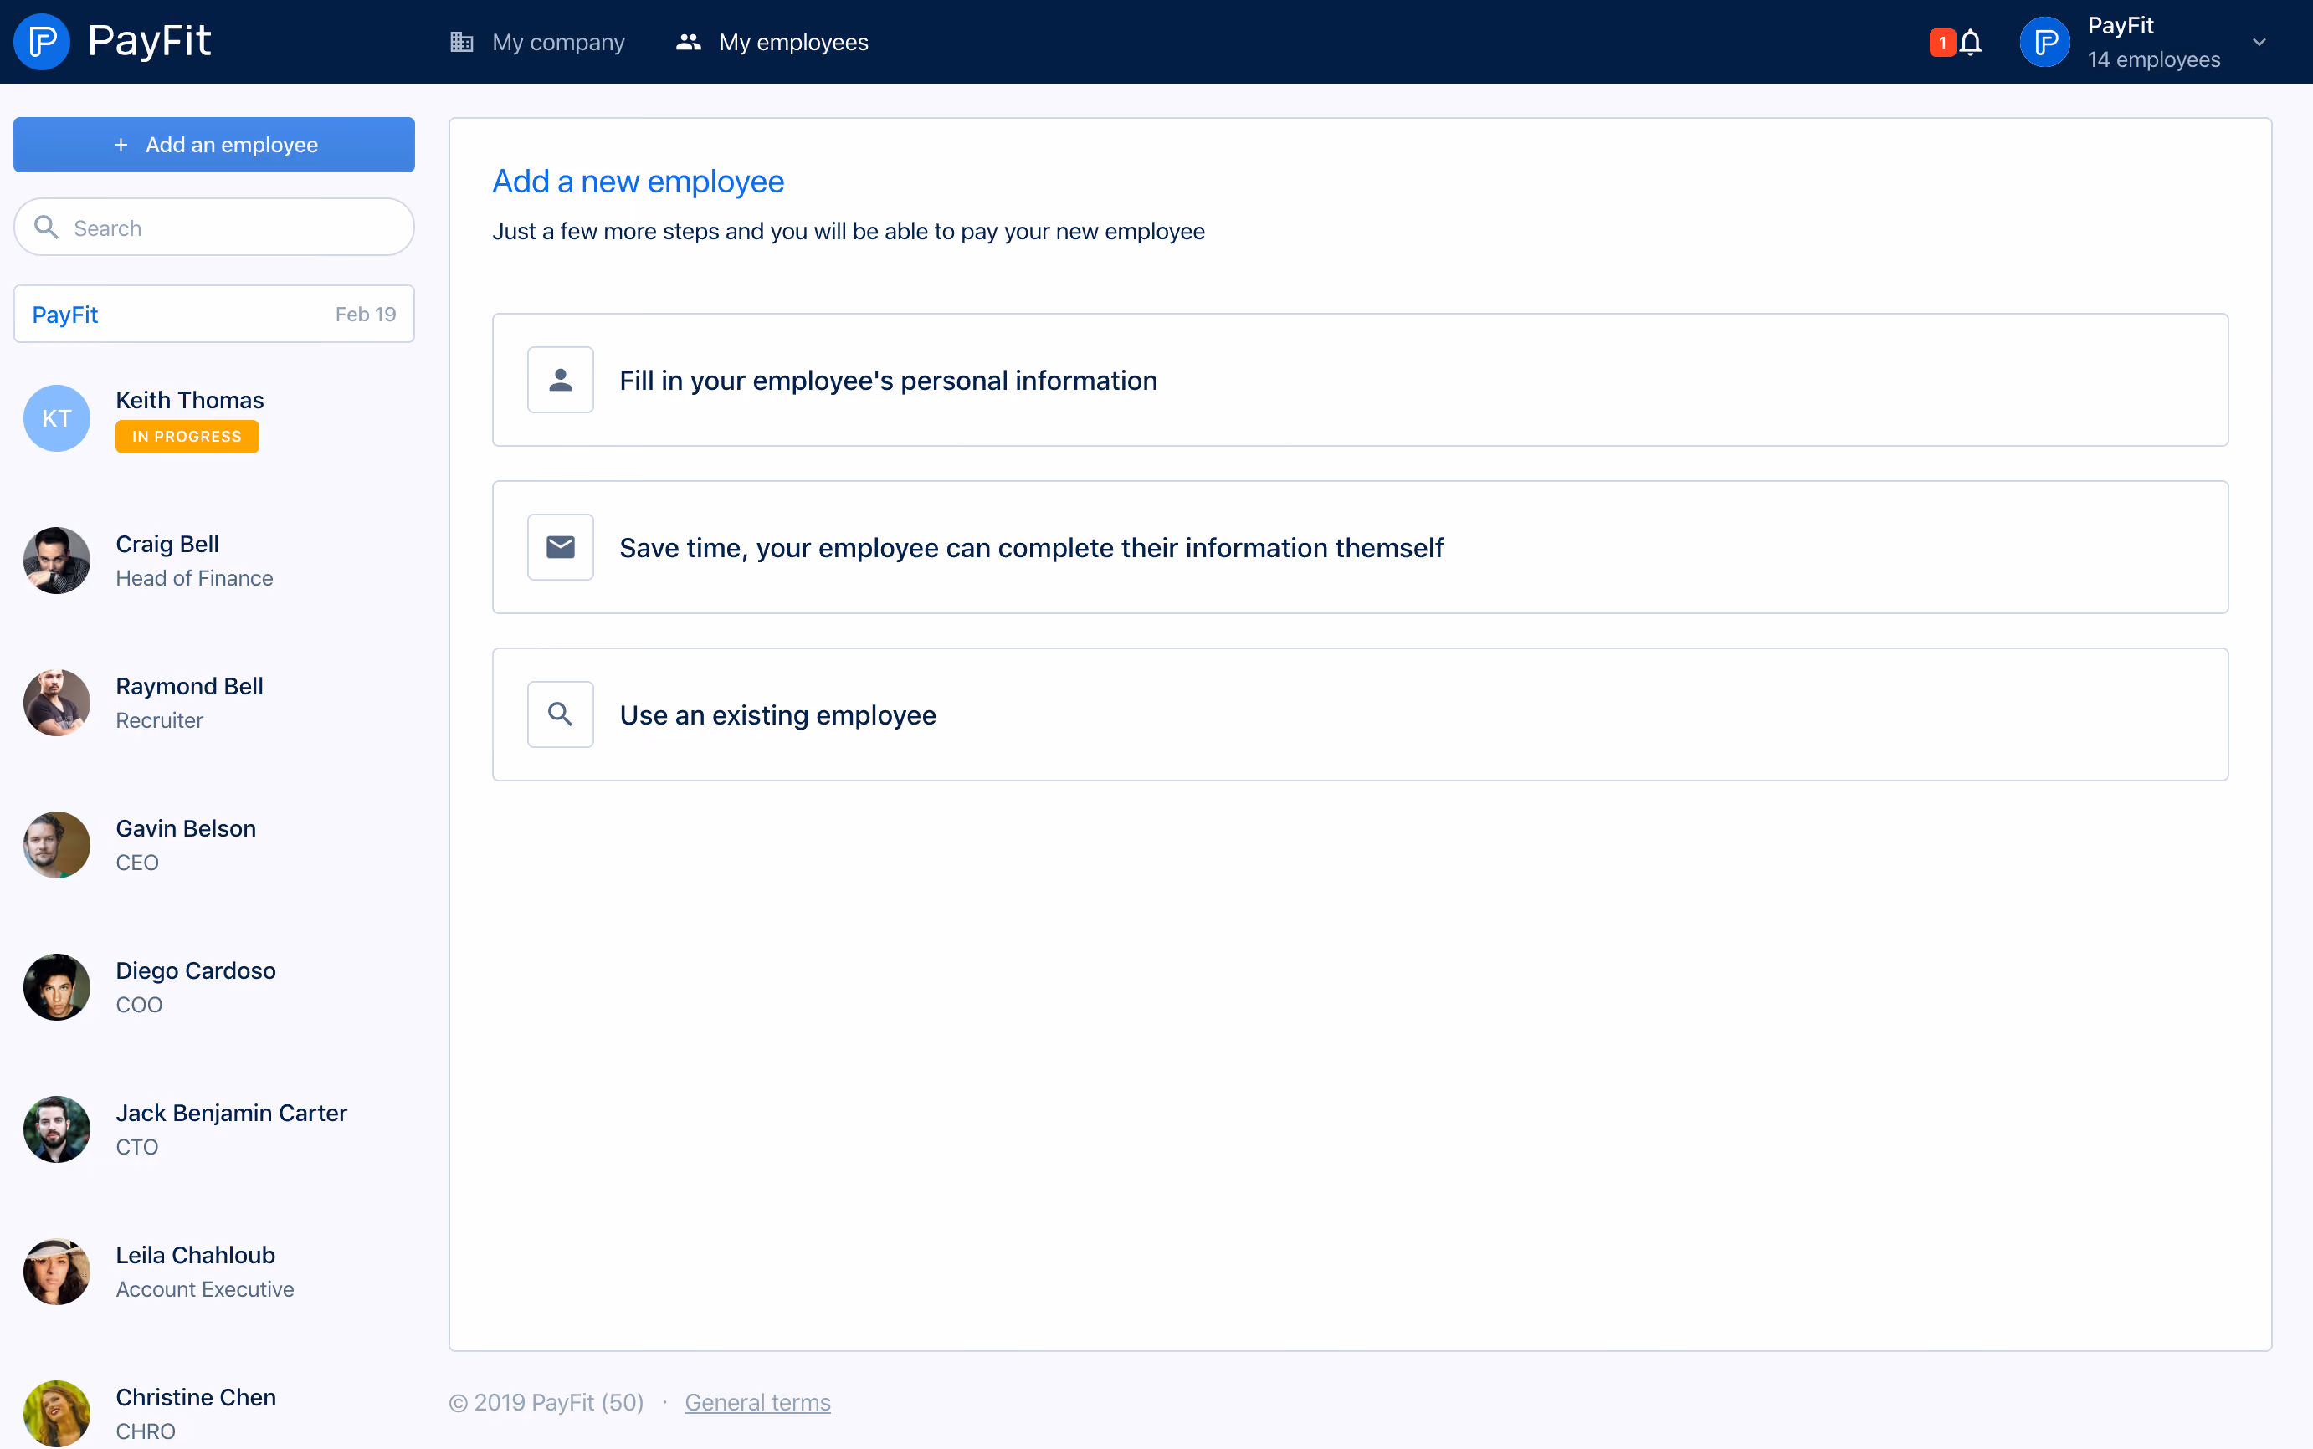Select Gavin Belson the CEO
This screenshot has width=2313, height=1449.
(213, 845)
